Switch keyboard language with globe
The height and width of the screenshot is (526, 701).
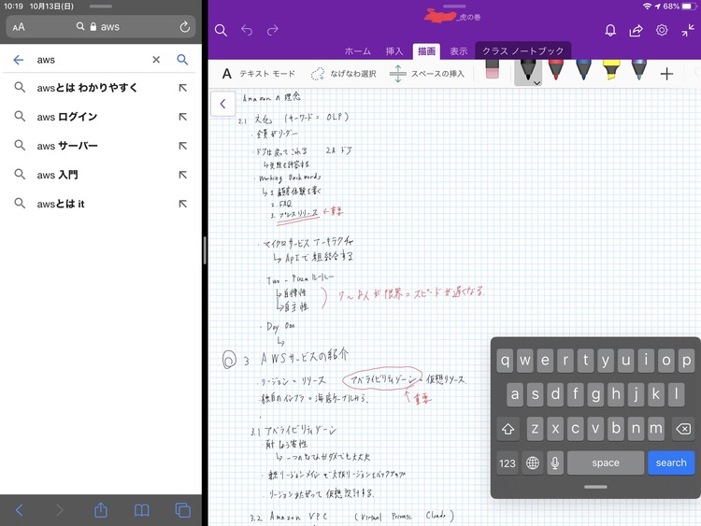coord(533,463)
